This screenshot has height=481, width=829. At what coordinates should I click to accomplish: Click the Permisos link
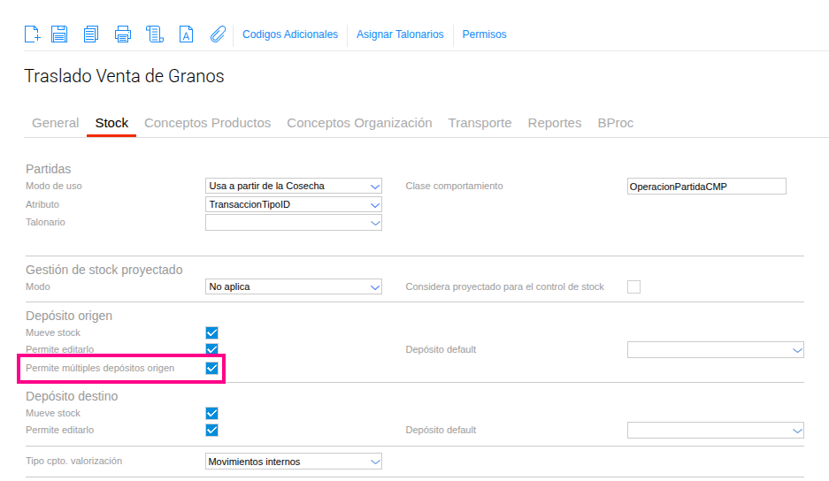(x=484, y=34)
